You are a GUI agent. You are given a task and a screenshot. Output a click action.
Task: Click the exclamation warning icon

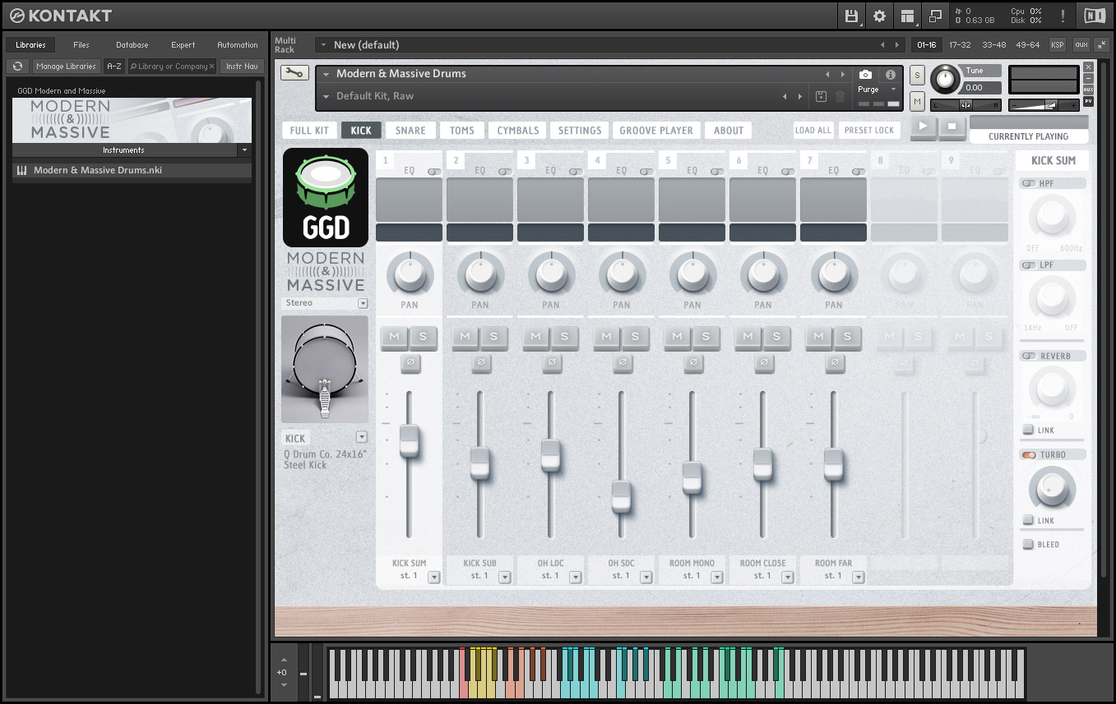pyautogui.click(x=1063, y=16)
